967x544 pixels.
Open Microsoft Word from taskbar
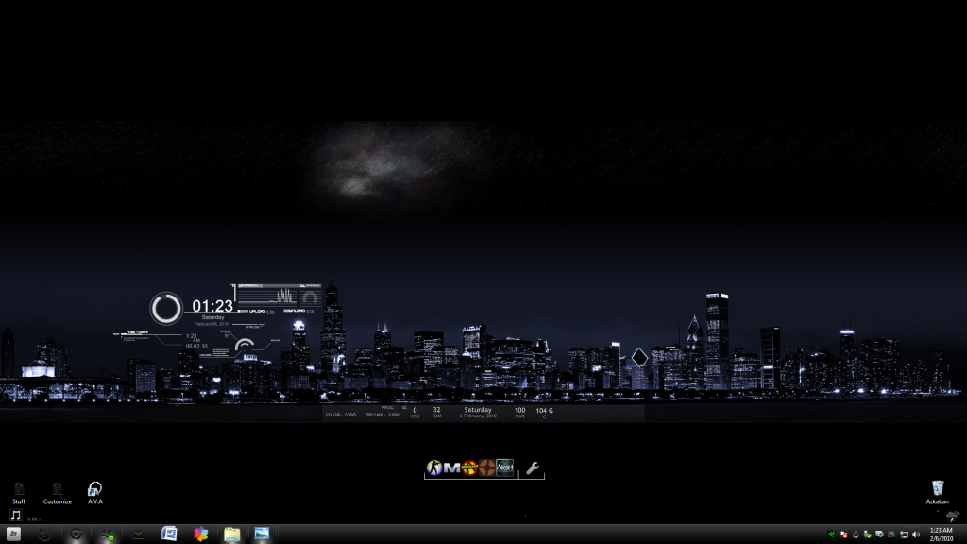169,535
